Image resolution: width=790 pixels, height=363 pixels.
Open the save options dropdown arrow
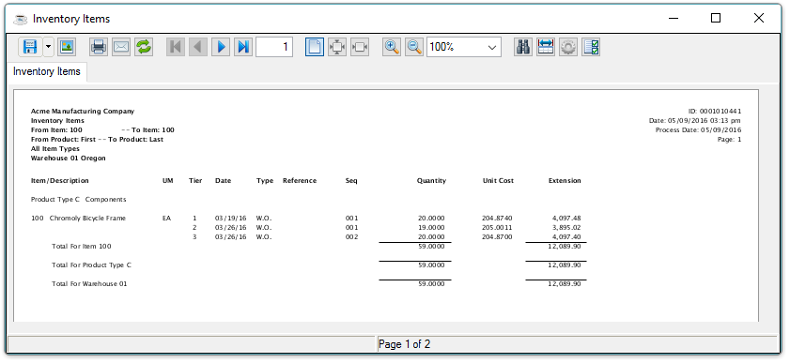click(48, 47)
